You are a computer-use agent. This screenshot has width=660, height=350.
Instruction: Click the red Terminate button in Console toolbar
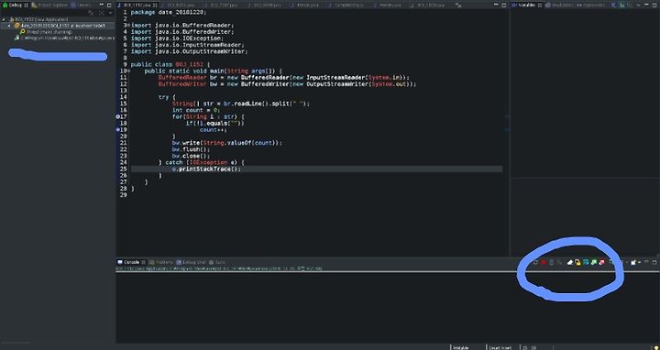point(544,262)
